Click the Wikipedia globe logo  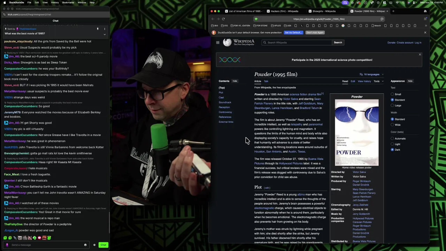click(x=227, y=43)
